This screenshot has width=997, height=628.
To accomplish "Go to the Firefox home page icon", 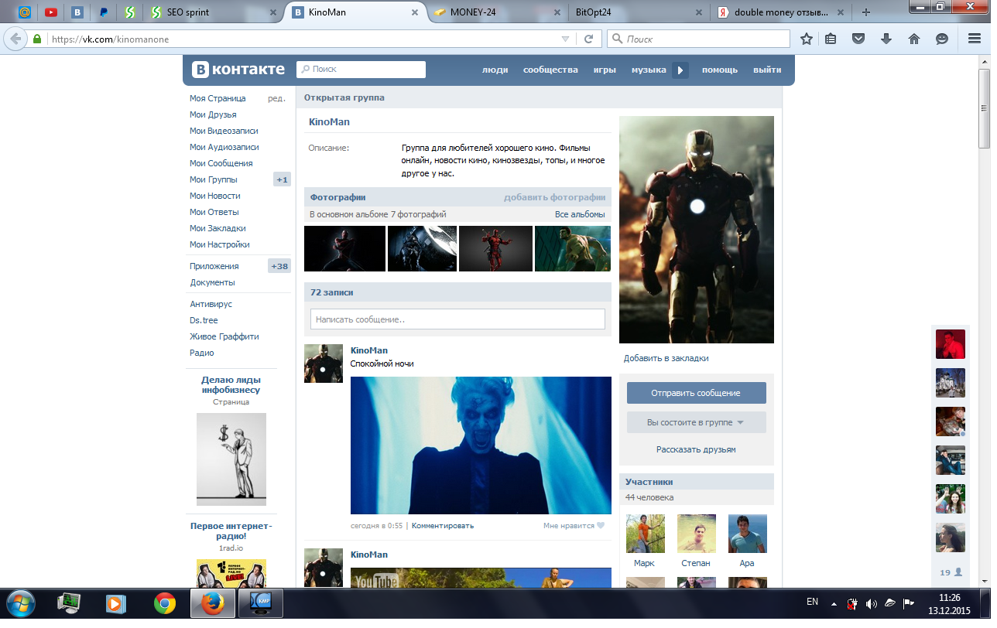I will [x=913, y=39].
